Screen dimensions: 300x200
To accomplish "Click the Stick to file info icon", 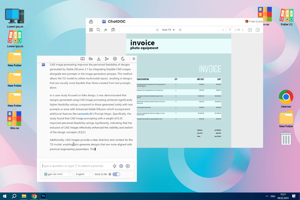I will click(x=110, y=174).
